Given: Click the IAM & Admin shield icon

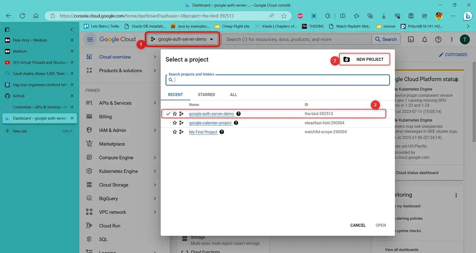Looking at the screenshot, I should pos(89,130).
